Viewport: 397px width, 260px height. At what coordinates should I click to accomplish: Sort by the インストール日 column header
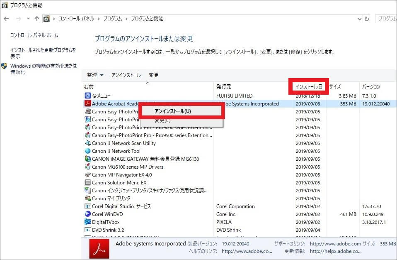[309, 87]
